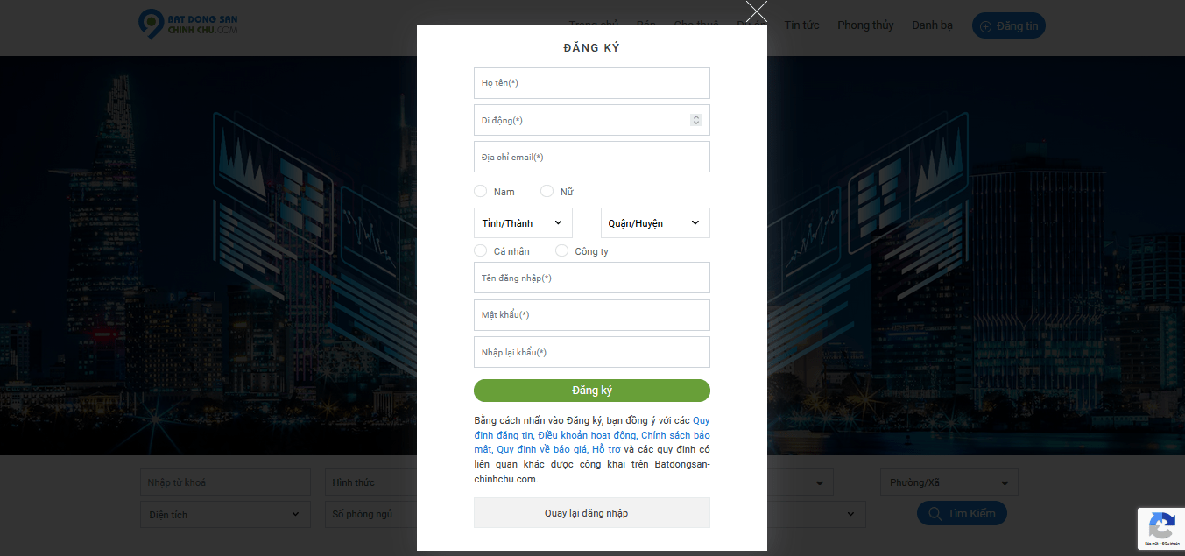This screenshot has width=1185, height=556.
Task: Click the plus icon in Đăng tin button
Action: coord(985,26)
